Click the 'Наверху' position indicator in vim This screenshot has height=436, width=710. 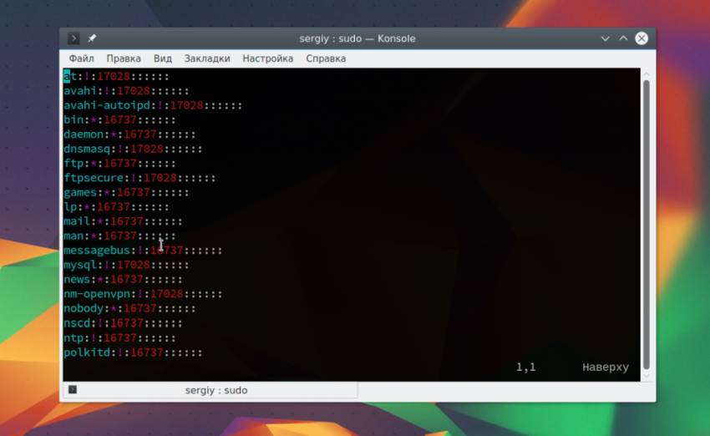coord(605,368)
